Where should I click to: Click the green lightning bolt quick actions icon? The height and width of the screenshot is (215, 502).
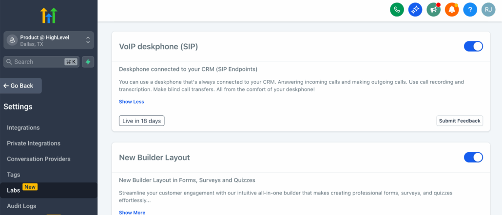click(x=88, y=62)
